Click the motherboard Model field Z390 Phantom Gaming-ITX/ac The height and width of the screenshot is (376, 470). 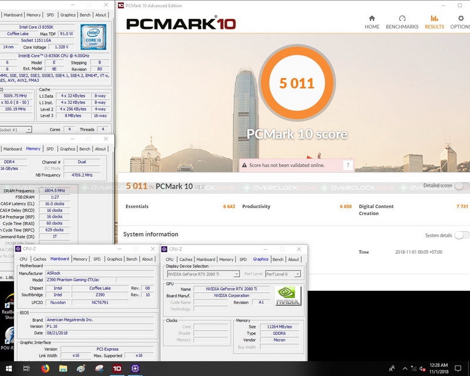pyautogui.click(x=80, y=280)
